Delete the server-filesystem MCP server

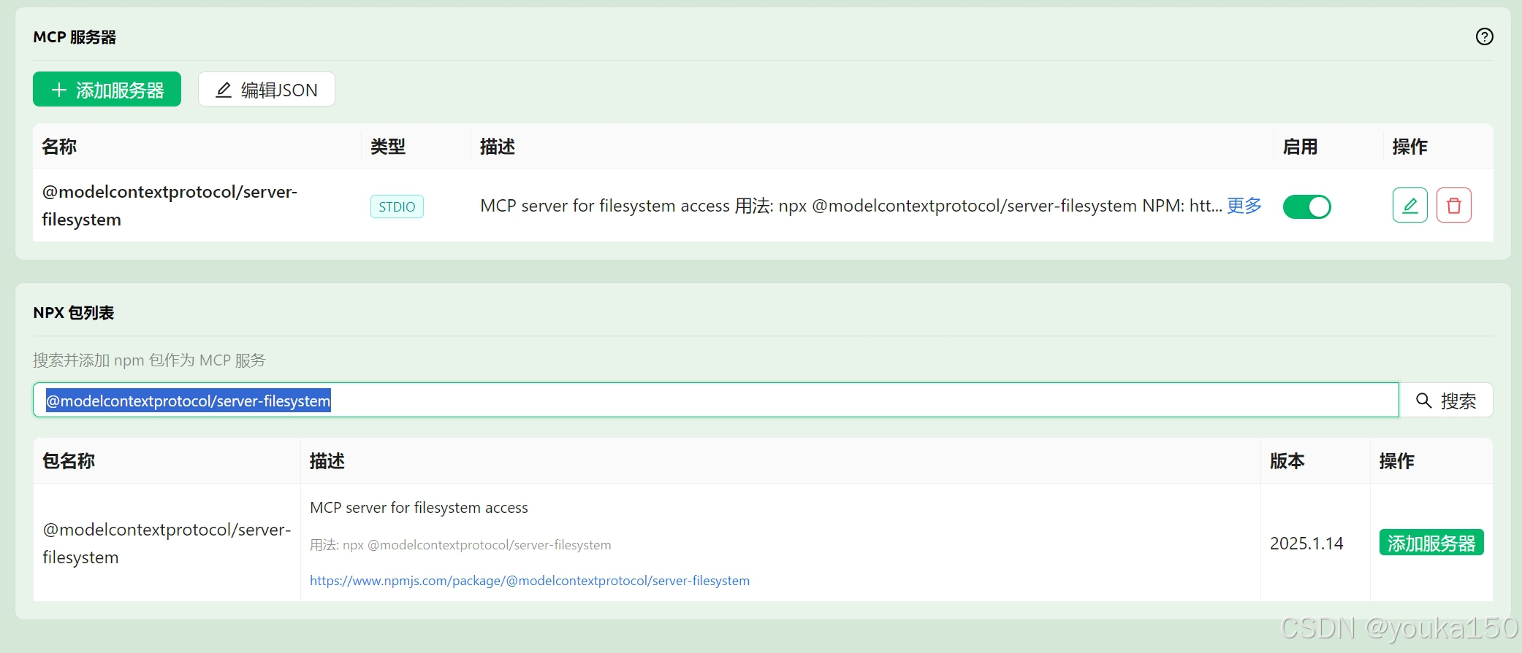pos(1453,205)
